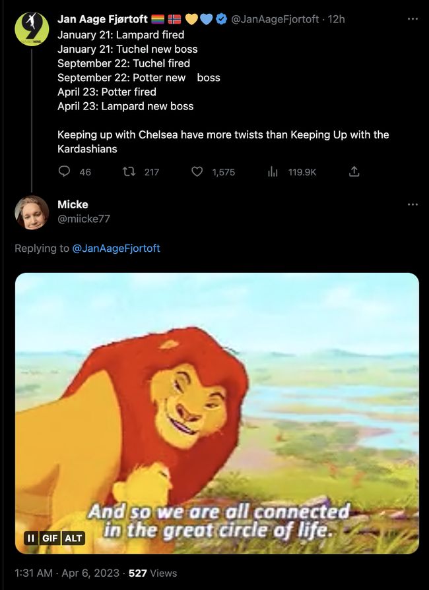Open more options menu on Micke's reply
Image resolution: width=429 pixels, height=590 pixels.
tap(412, 204)
